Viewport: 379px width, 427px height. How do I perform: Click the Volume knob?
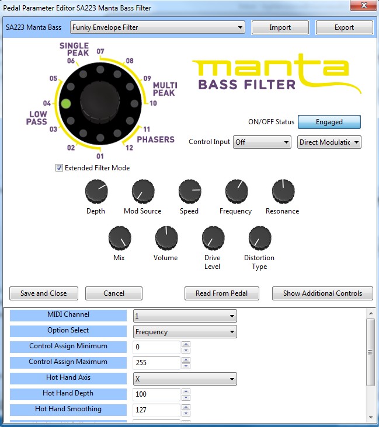point(166,238)
